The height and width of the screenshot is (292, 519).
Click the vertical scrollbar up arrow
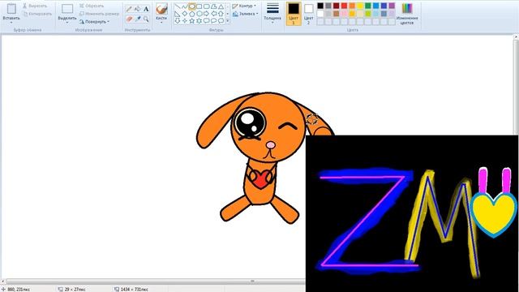(516, 37)
